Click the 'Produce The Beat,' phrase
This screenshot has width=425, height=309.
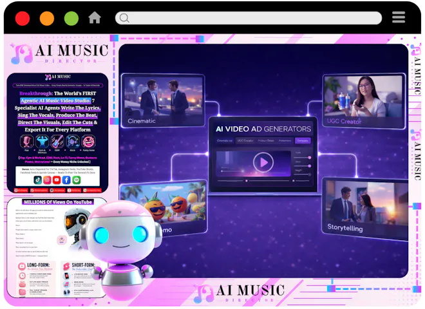77,115
